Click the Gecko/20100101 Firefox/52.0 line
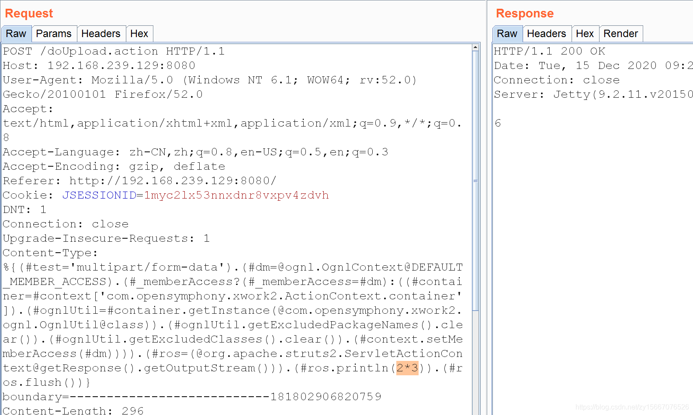Viewport: 693px width, 415px height. (103, 94)
